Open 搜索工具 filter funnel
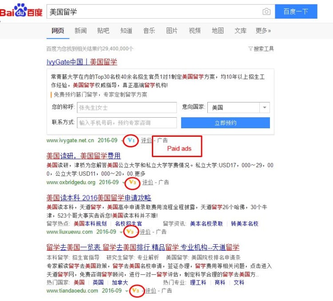 point(261,49)
